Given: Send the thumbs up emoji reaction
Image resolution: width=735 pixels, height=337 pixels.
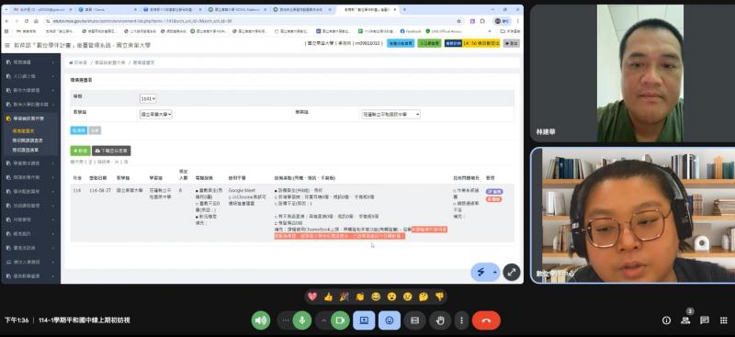Looking at the screenshot, I should click(x=328, y=297).
